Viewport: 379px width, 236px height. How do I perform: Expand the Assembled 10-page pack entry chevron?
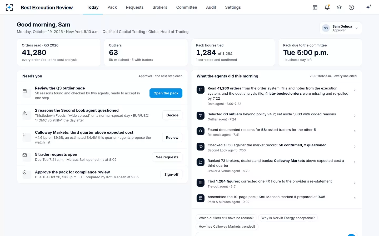click(x=355, y=198)
